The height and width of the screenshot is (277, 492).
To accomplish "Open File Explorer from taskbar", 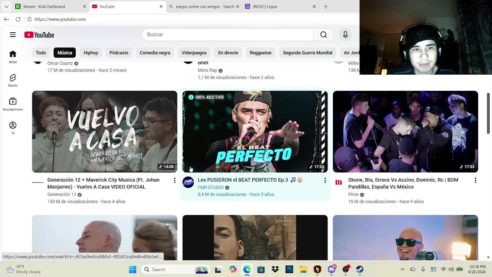I will coord(303,269).
